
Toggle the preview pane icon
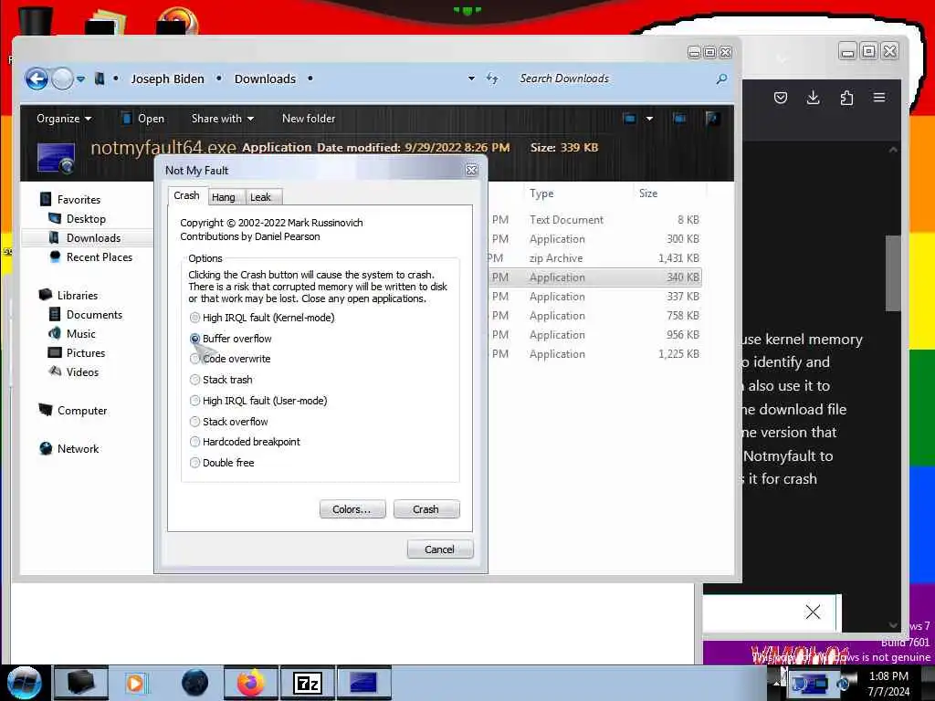(679, 119)
